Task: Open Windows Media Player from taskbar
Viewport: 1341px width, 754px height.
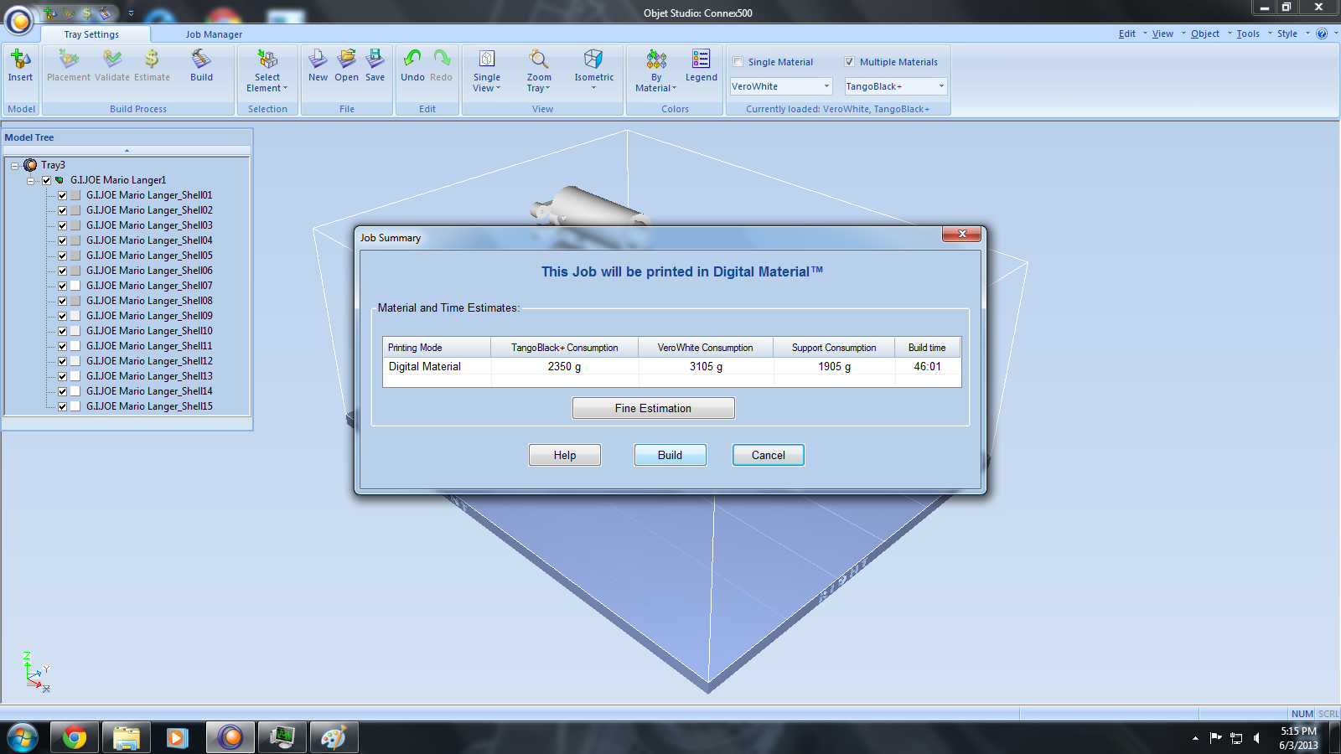Action: click(178, 738)
